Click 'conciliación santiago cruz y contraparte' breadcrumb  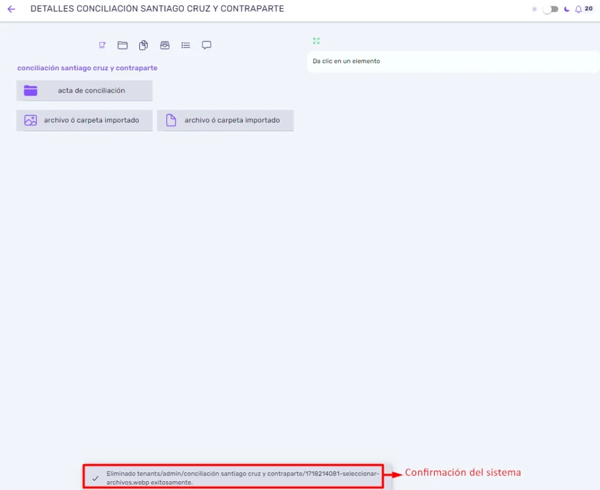(x=87, y=68)
